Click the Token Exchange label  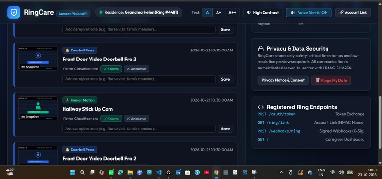tap(350, 114)
